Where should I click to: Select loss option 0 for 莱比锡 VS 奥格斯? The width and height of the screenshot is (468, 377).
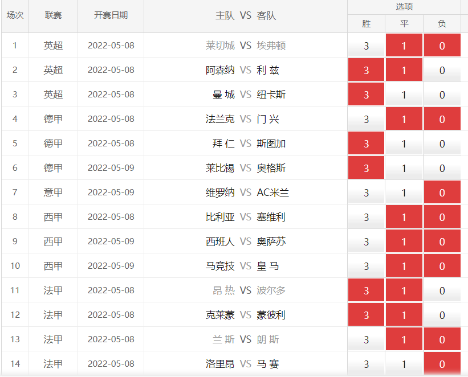point(442,167)
